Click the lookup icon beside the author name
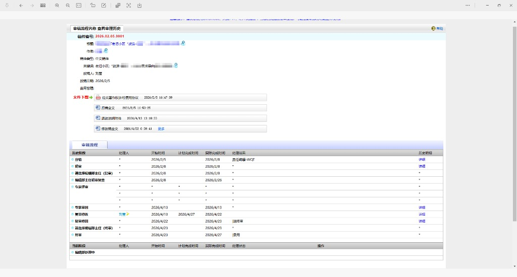The height and width of the screenshot is (277, 517). coord(106,51)
